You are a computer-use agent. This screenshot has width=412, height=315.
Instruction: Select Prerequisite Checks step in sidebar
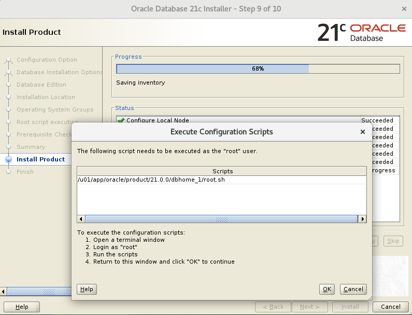pos(44,134)
